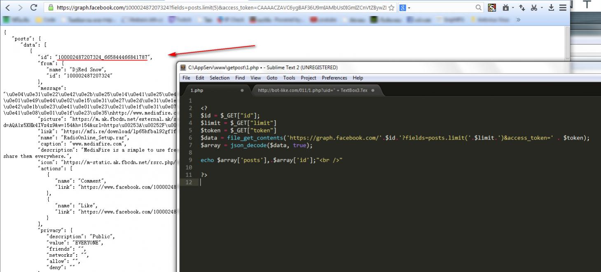Click the $id = $_GET line in editor
This screenshot has width=601, height=272.
coord(230,116)
